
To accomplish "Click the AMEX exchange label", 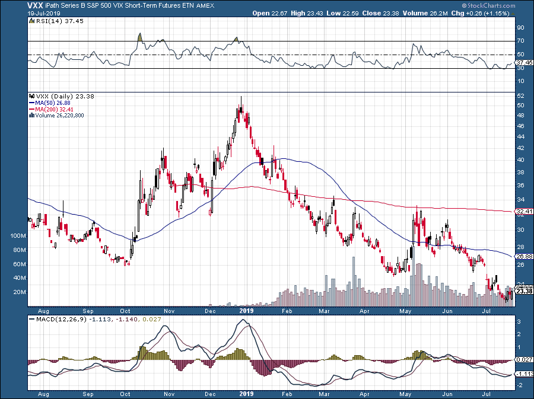I will point(205,6).
